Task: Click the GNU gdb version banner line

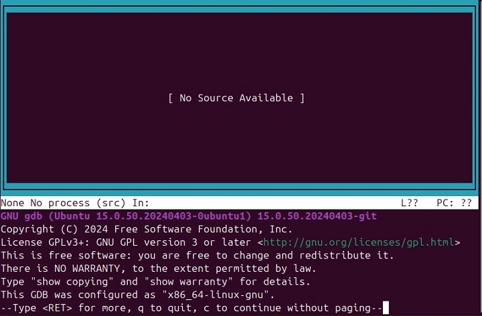Action: point(189,216)
